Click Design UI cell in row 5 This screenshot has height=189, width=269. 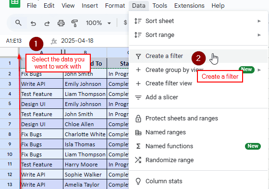(41, 104)
